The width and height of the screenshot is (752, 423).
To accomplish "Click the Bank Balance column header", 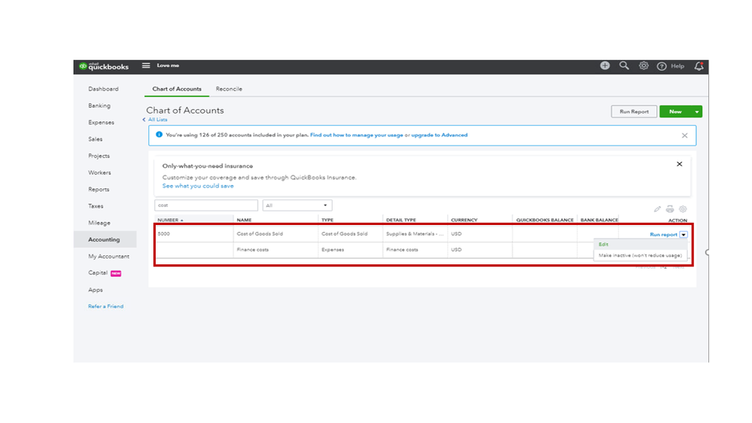I will 599,220.
